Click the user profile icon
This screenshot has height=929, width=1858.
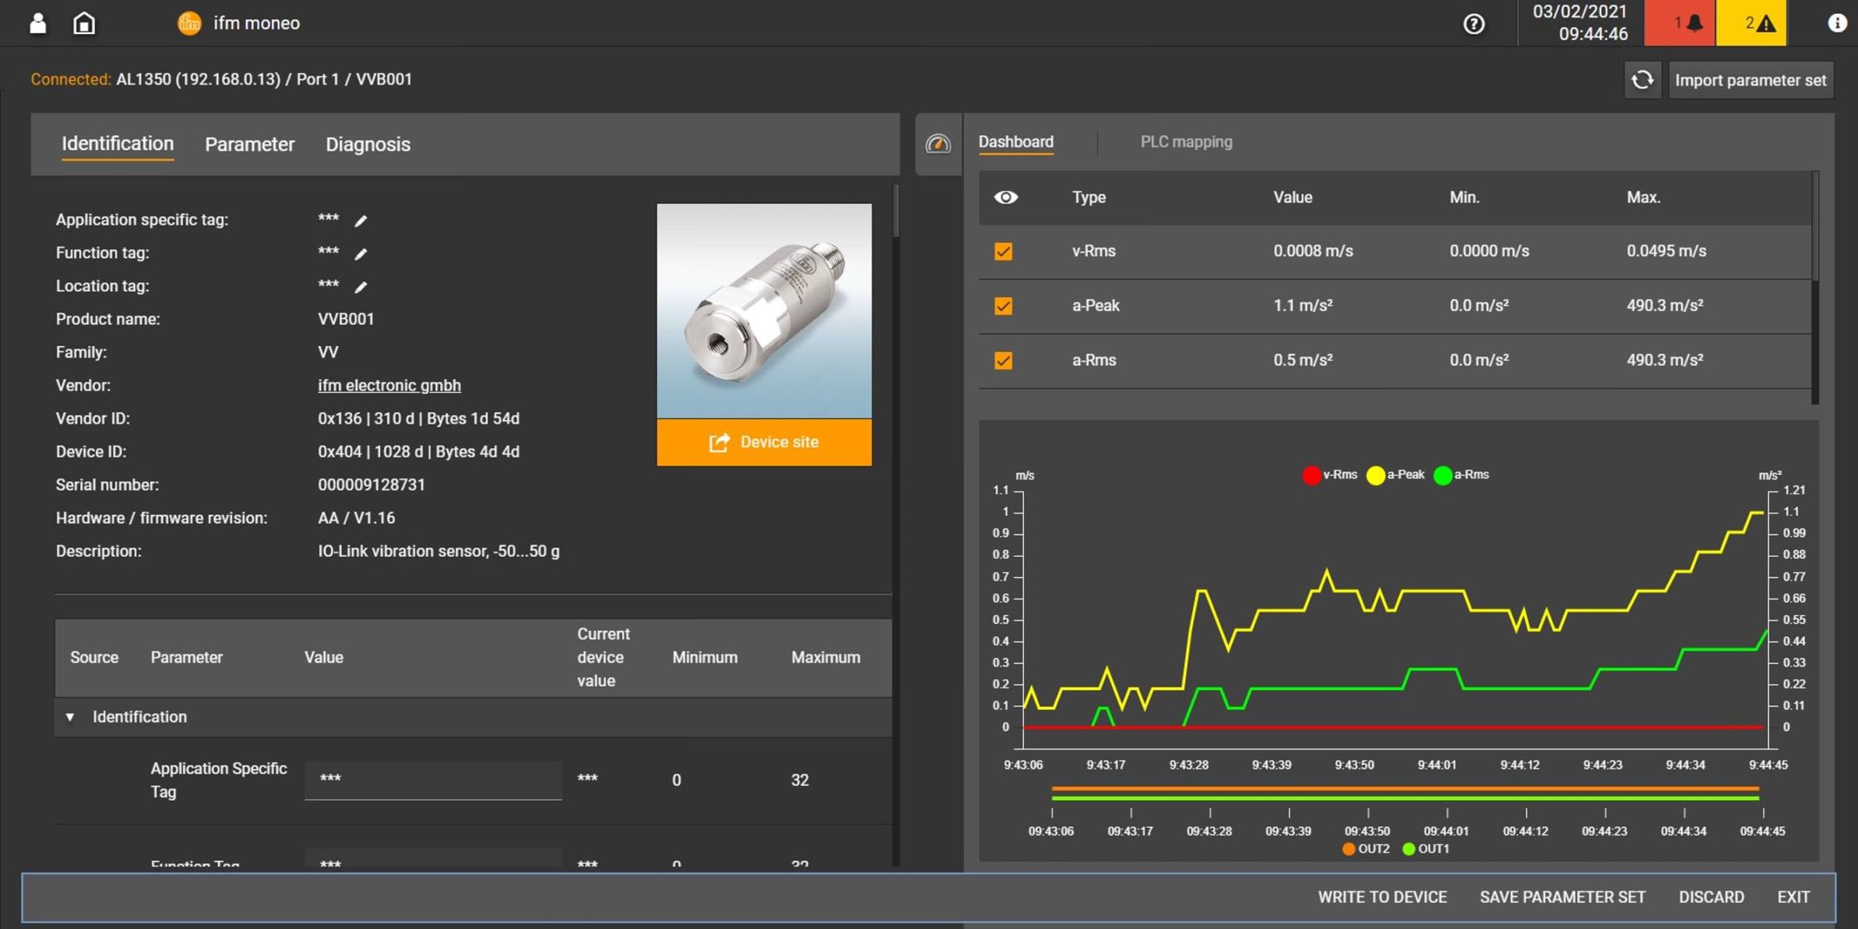pos(38,23)
